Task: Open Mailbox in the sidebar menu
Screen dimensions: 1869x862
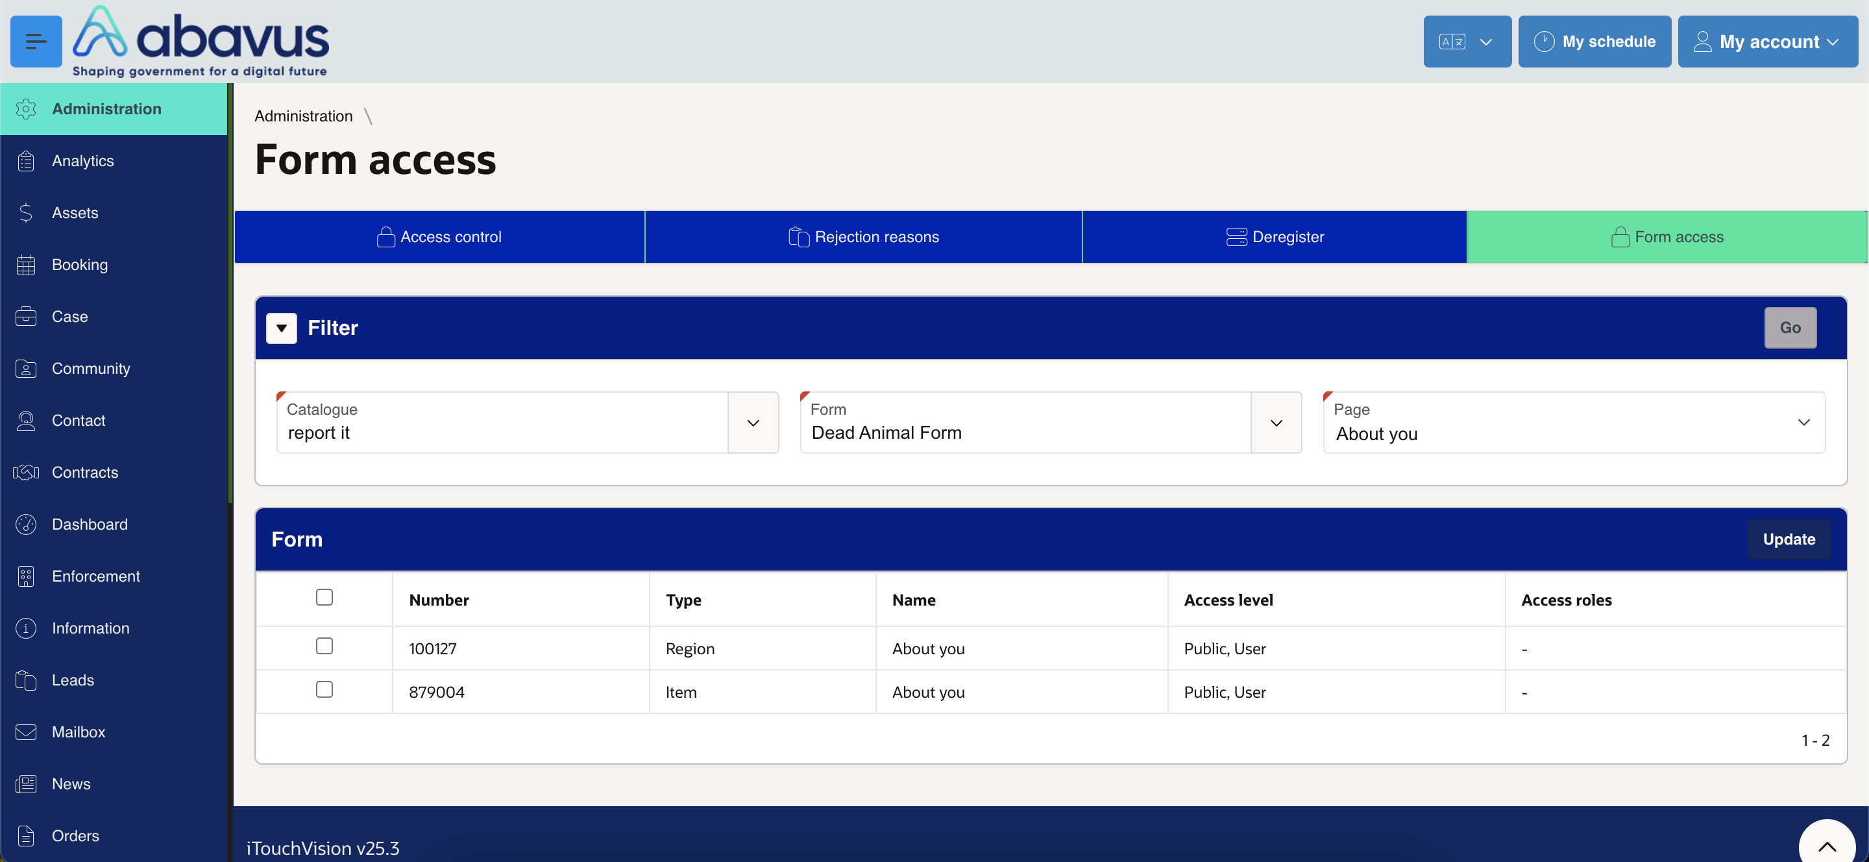Action: pyautogui.click(x=114, y=732)
